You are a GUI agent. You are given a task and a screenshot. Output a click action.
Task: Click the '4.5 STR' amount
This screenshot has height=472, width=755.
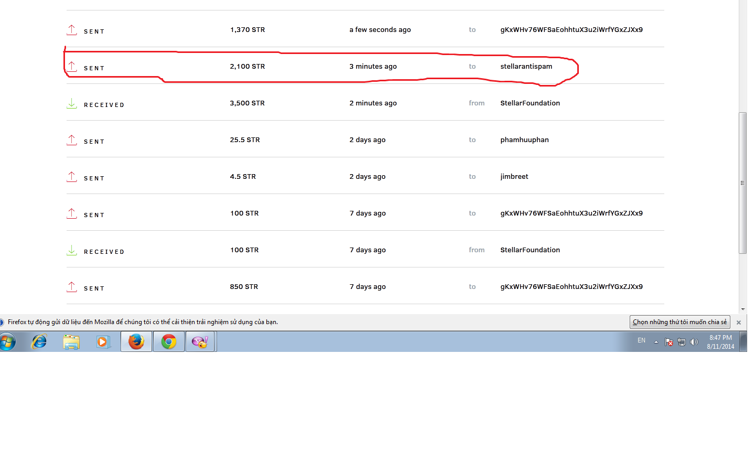pos(243,177)
